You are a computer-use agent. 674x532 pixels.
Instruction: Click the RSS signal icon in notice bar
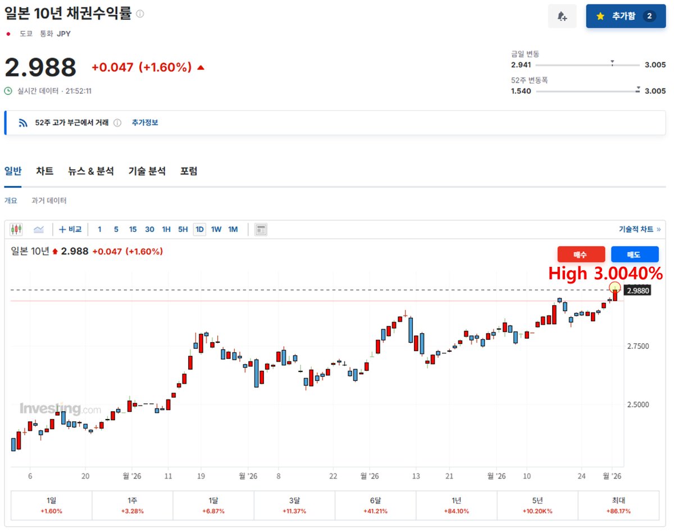(23, 122)
